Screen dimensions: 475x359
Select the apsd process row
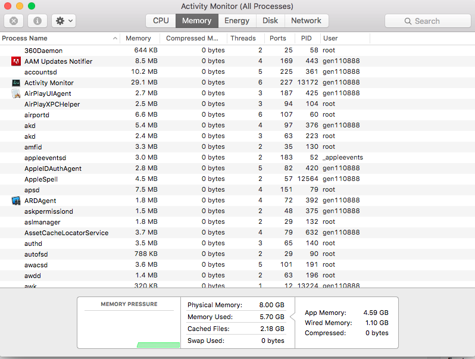(237, 190)
